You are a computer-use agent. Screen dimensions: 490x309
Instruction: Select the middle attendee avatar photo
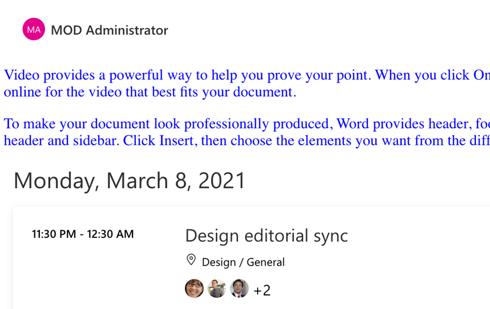click(217, 289)
